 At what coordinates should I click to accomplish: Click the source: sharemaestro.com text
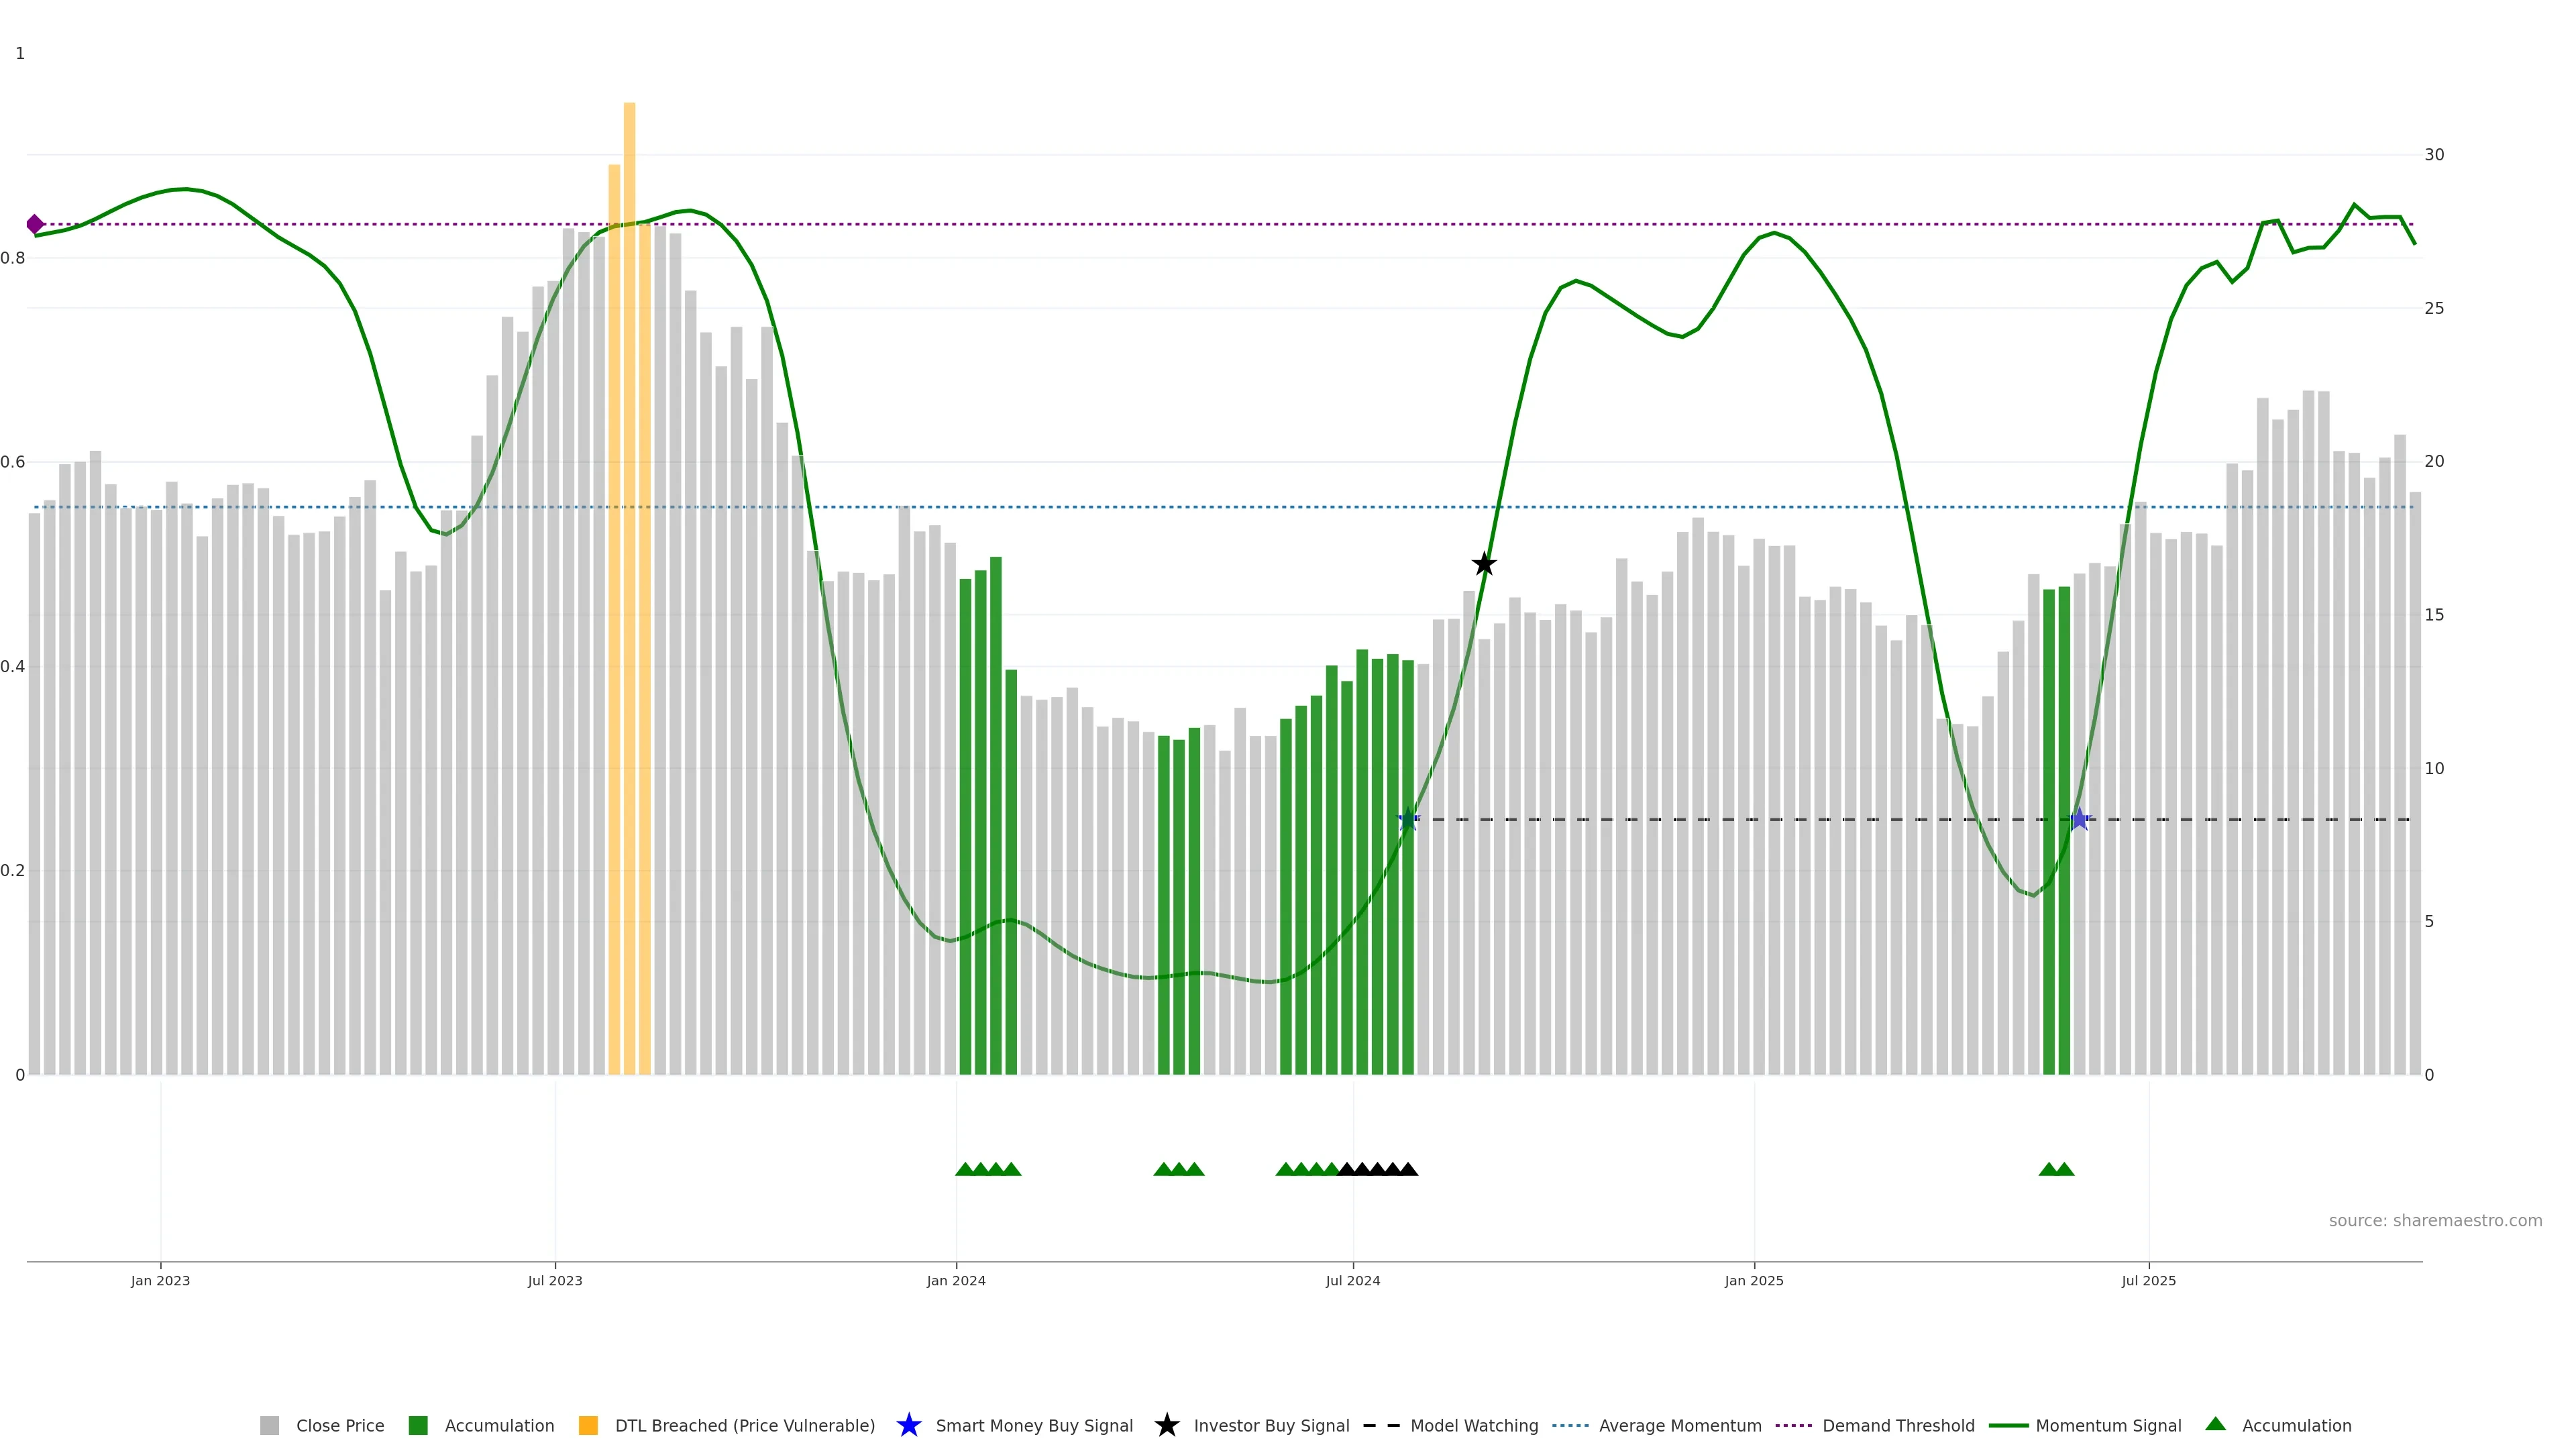point(2435,1221)
